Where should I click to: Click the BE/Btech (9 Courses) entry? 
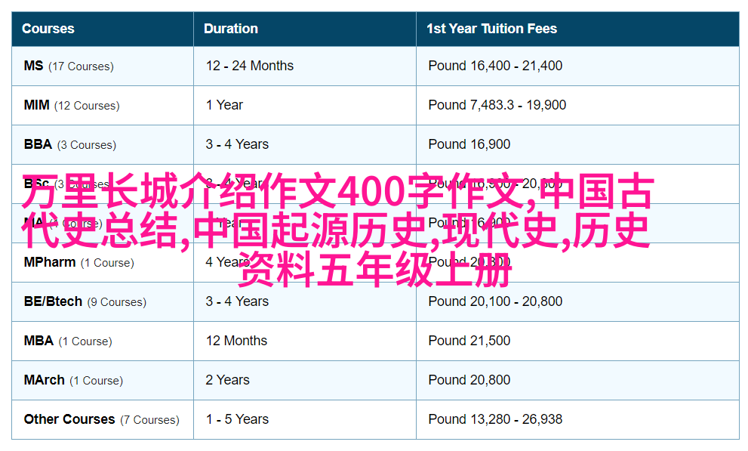[x=85, y=301]
